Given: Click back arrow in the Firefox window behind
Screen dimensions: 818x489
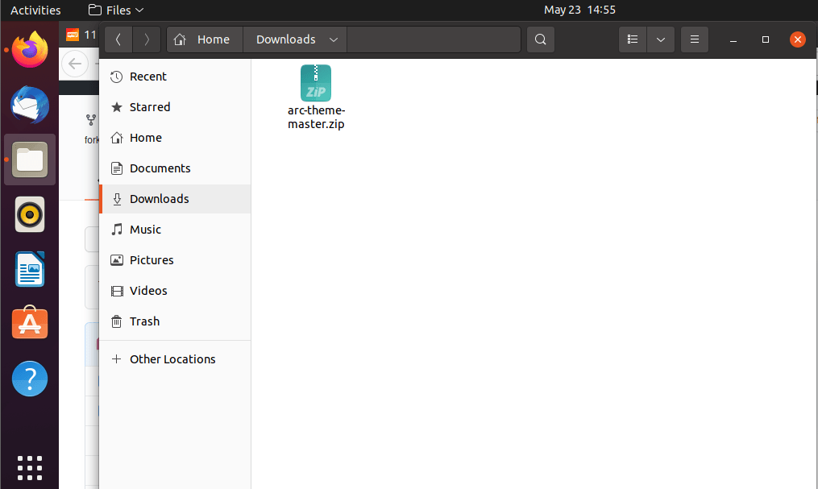Looking at the screenshot, I should (x=75, y=64).
